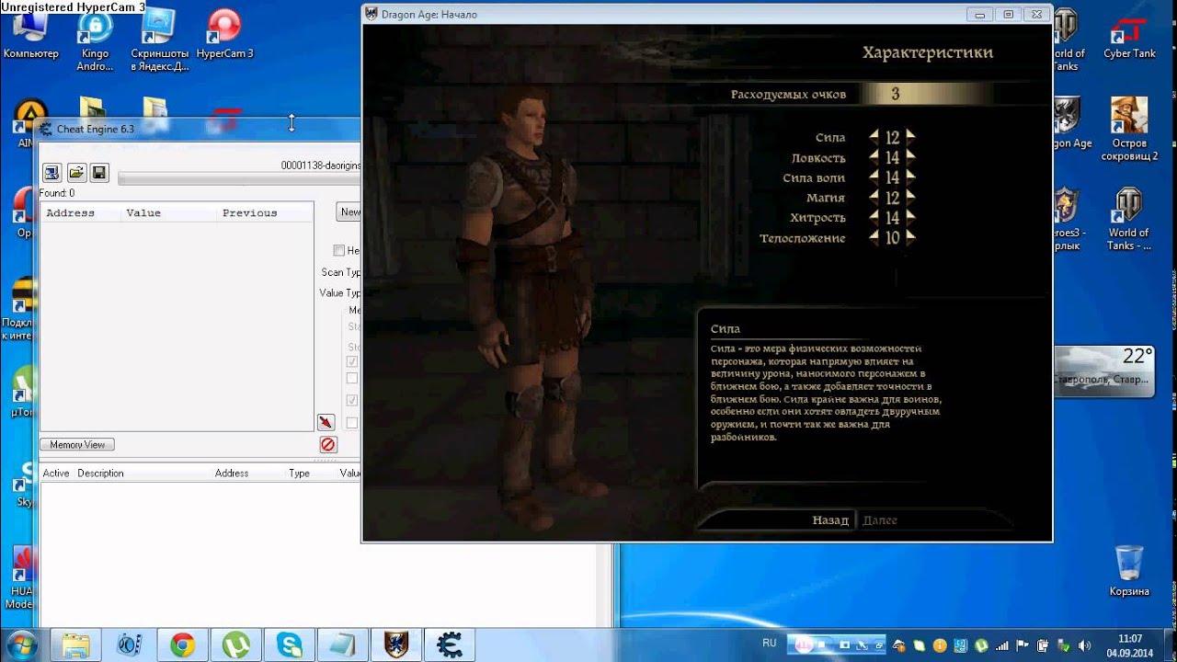Click Cheat Engine's open file folder icon
The height and width of the screenshot is (662, 1177).
click(76, 173)
